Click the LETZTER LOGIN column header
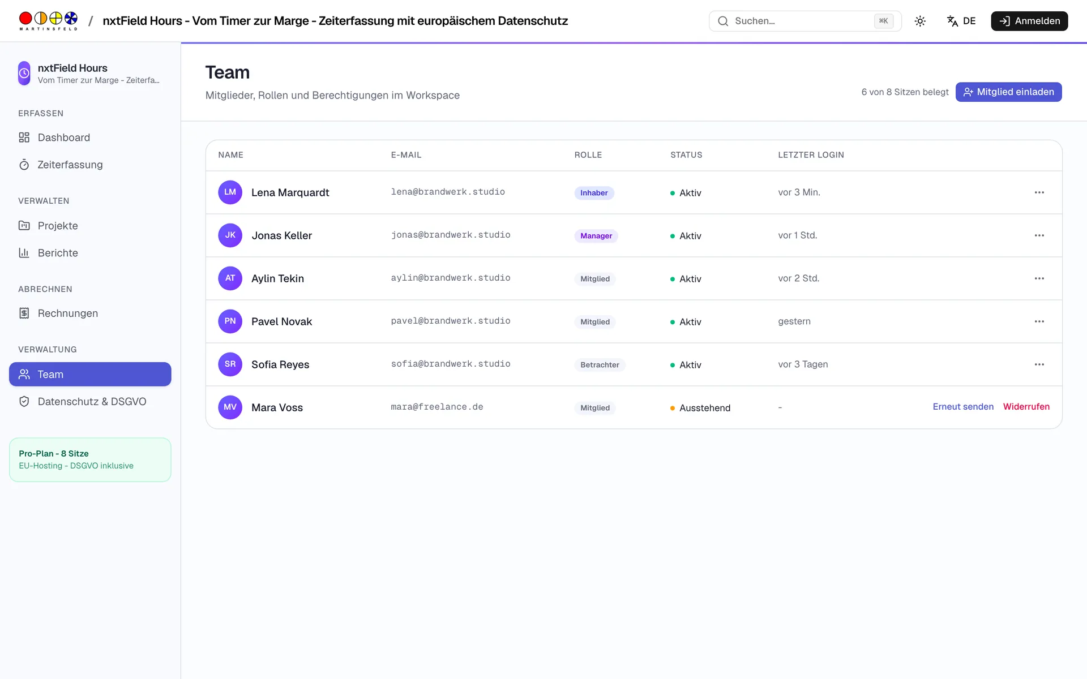Image resolution: width=1087 pixels, height=679 pixels. tap(811, 155)
